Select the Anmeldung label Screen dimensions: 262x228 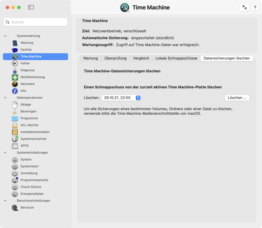coord(29,173)
